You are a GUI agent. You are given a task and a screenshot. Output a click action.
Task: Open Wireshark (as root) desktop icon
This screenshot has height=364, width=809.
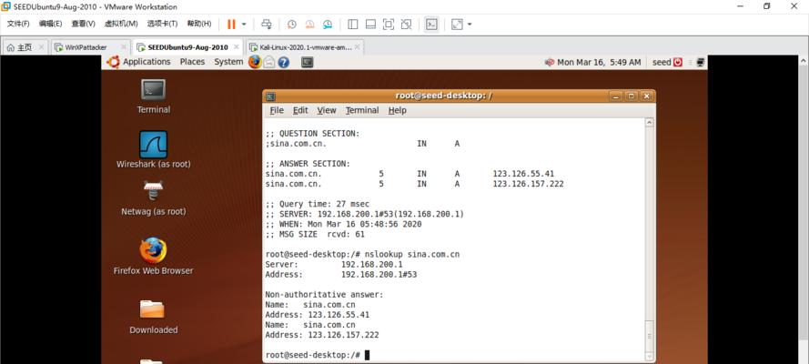coord(153,149)
